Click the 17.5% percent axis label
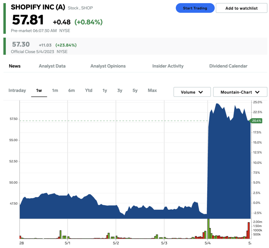 coord(257,132)
